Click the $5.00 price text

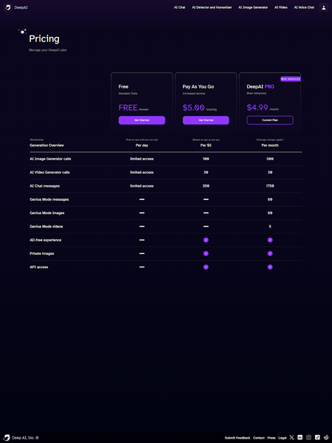click(193, 108)
